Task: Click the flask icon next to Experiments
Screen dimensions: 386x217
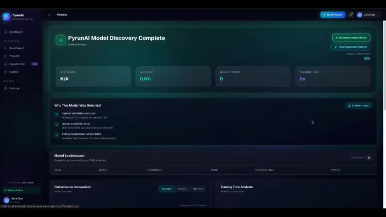Action: coord(6,64)
